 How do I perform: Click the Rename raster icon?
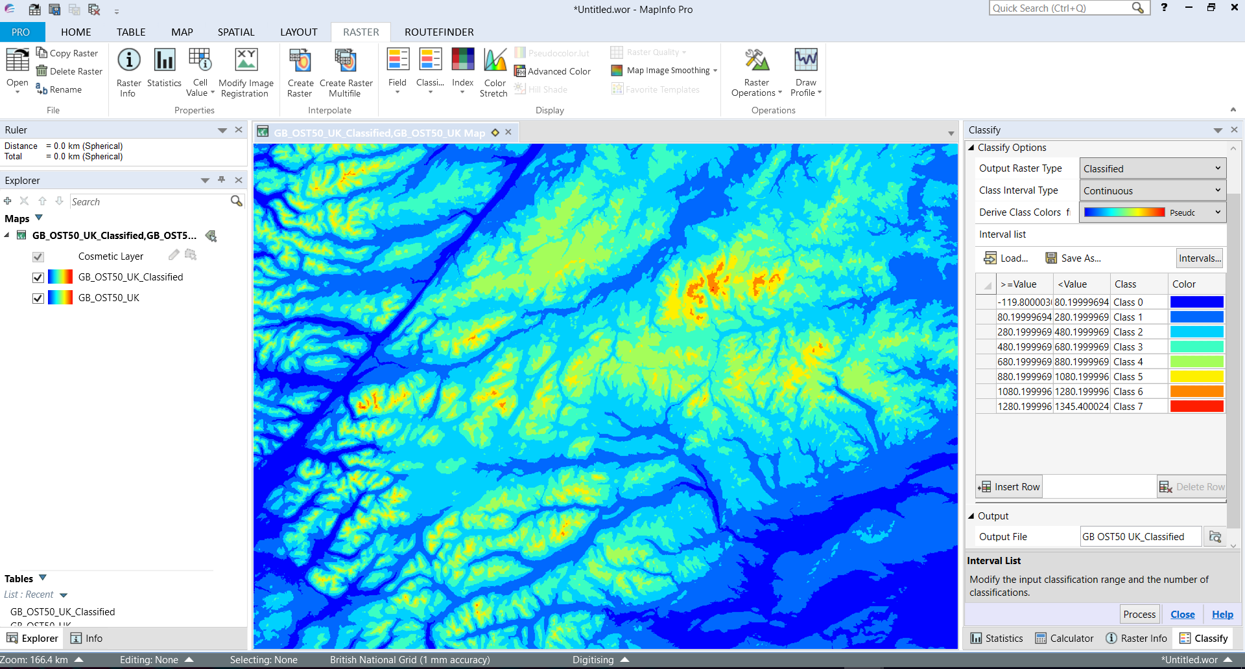pyautogui.click(x=41, y=89)
